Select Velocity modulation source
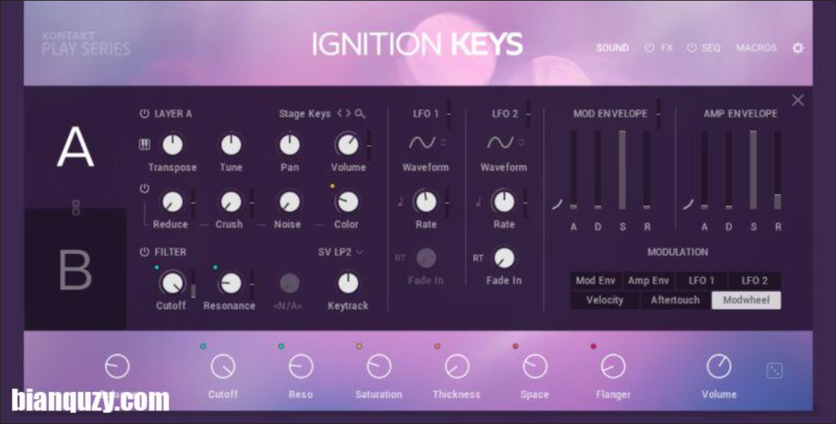 coord(605,300)
